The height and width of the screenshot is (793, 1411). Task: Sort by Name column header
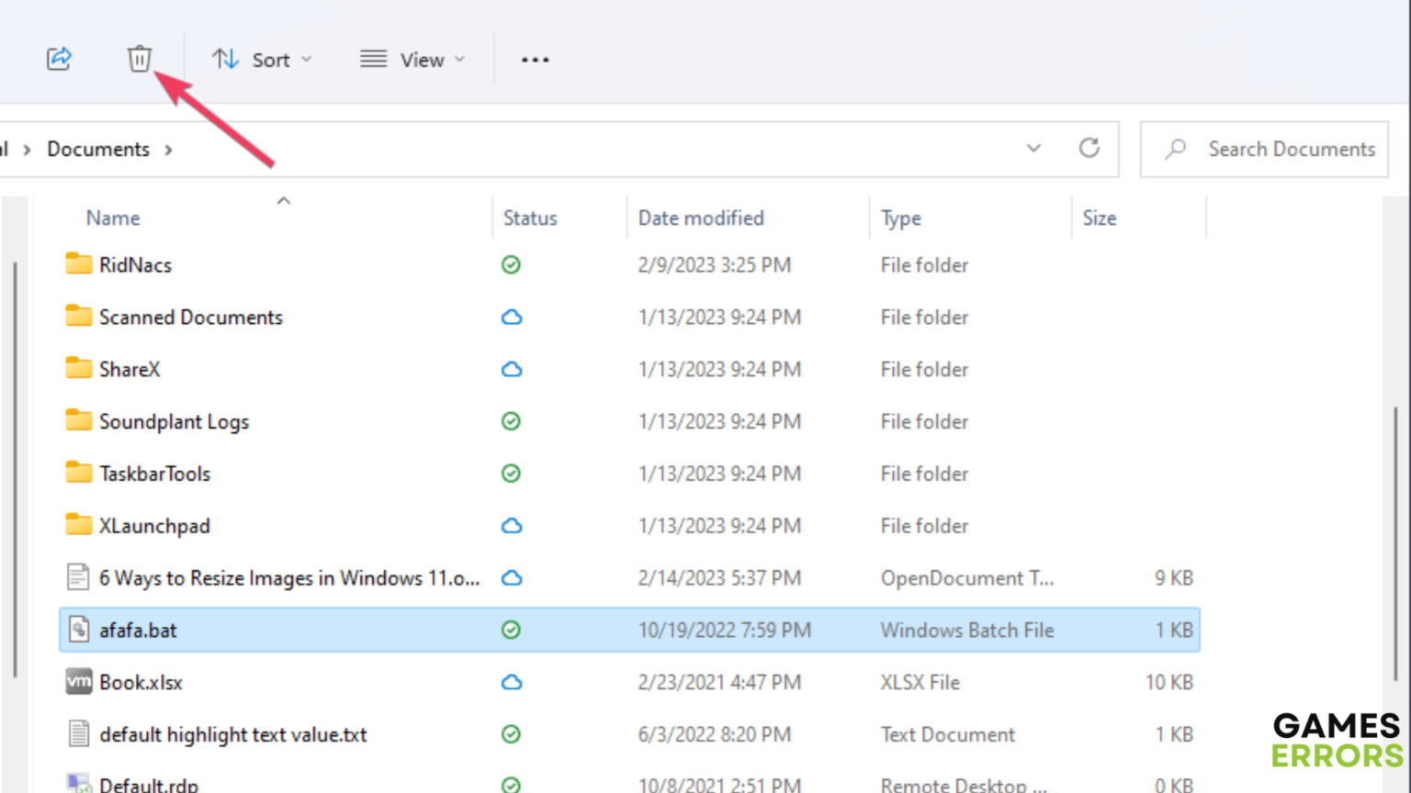coord(113,218)
